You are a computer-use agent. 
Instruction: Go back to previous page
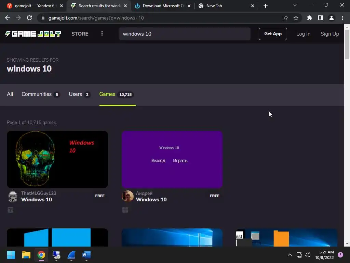(x=8, y=18)
